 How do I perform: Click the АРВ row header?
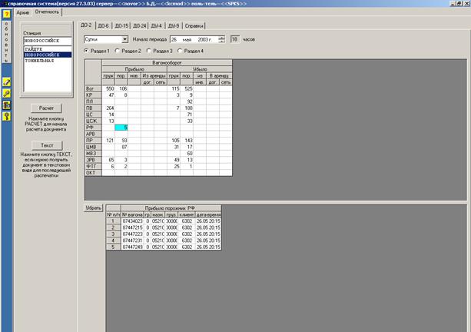point(94,134)
